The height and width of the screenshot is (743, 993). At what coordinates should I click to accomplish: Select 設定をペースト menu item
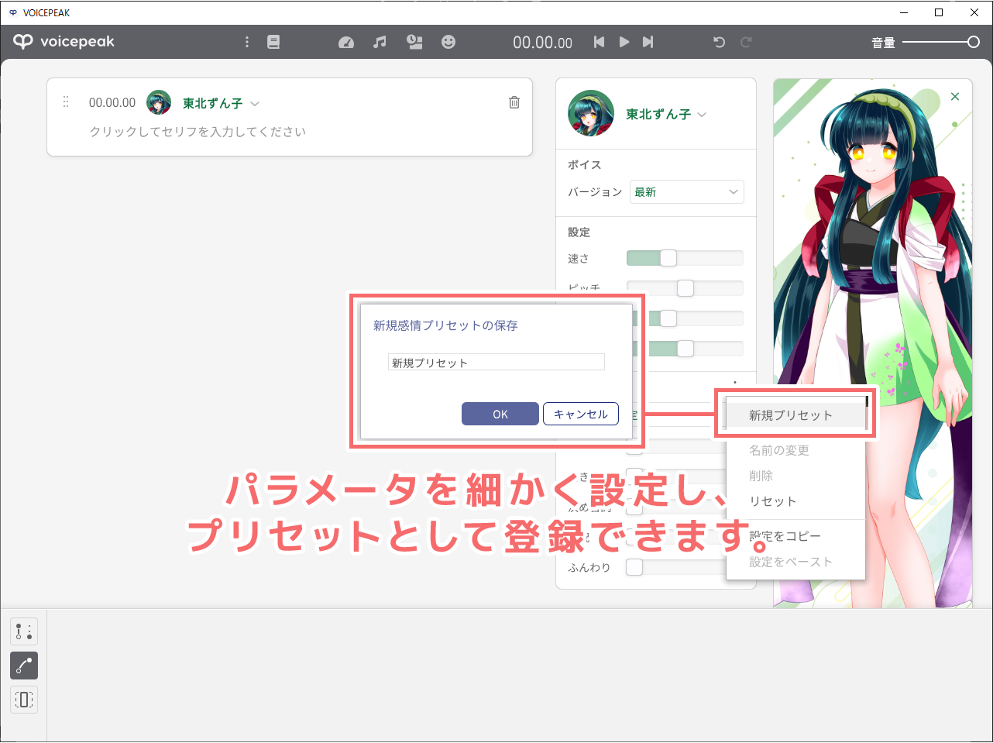tap(795, 562)
